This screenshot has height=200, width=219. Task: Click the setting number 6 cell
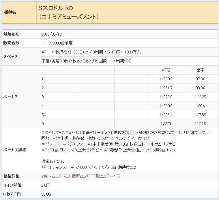click(43, 124)
